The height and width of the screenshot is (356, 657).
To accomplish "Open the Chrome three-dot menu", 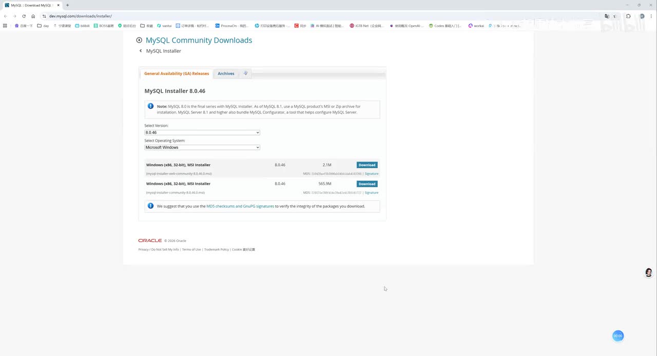I will pos(651,16).
